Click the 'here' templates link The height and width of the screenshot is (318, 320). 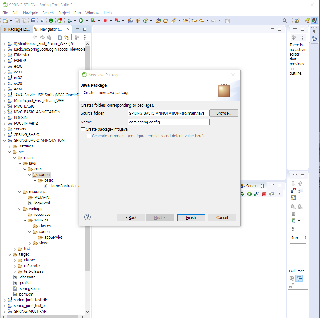point(198,136)
